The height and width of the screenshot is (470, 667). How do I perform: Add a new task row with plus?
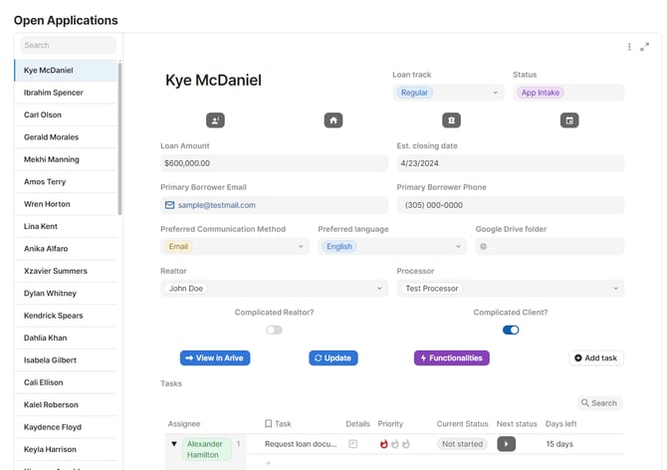tap(268, 463)
